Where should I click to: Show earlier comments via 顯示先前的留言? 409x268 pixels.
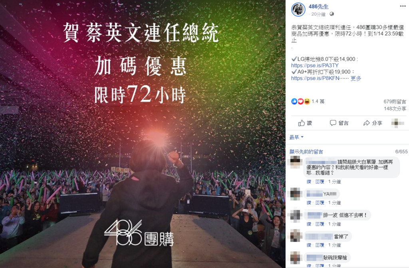(306, 152)
